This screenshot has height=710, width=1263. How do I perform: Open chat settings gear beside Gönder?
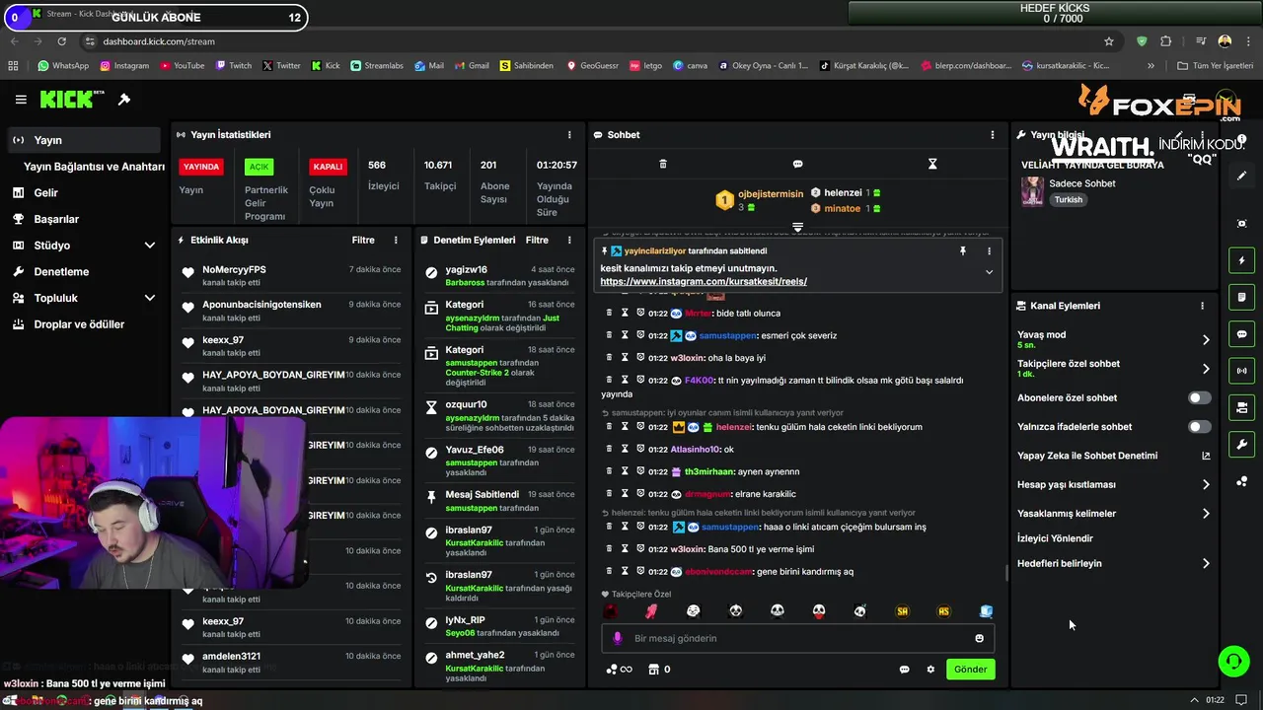[930, 670]
